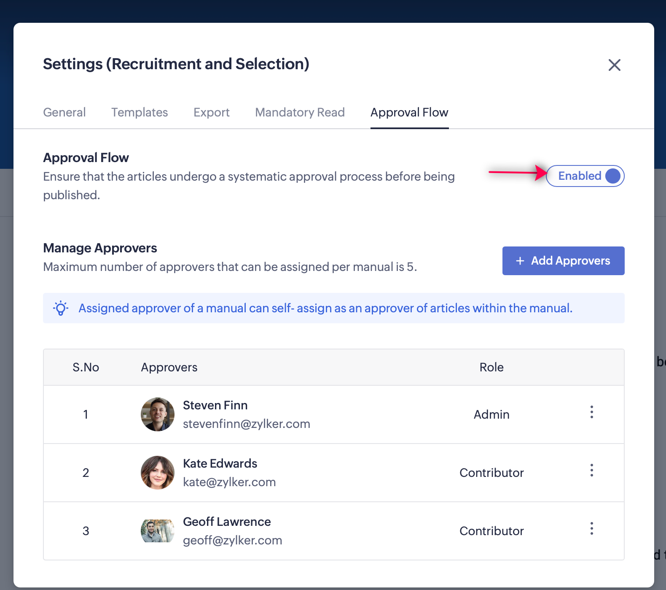Image resolution: width=666 pixels, height=590 pixels.
Task: Open options menu for Kate Edwards
Action: (591, 470)
